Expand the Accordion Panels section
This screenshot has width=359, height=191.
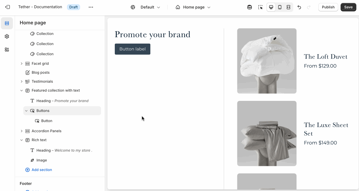click(x=22, y=131)
